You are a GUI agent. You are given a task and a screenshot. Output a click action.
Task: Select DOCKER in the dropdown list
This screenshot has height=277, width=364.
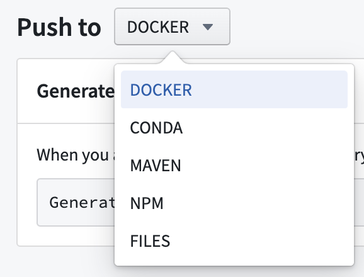coord(234,89)
